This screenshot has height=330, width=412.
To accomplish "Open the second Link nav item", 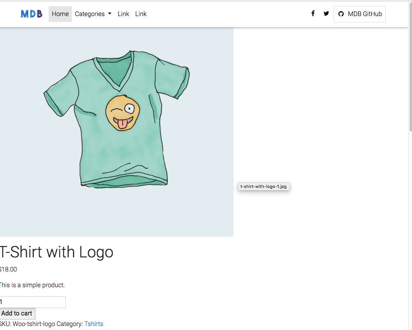I will pyautogui.click(x=141, y=14).
